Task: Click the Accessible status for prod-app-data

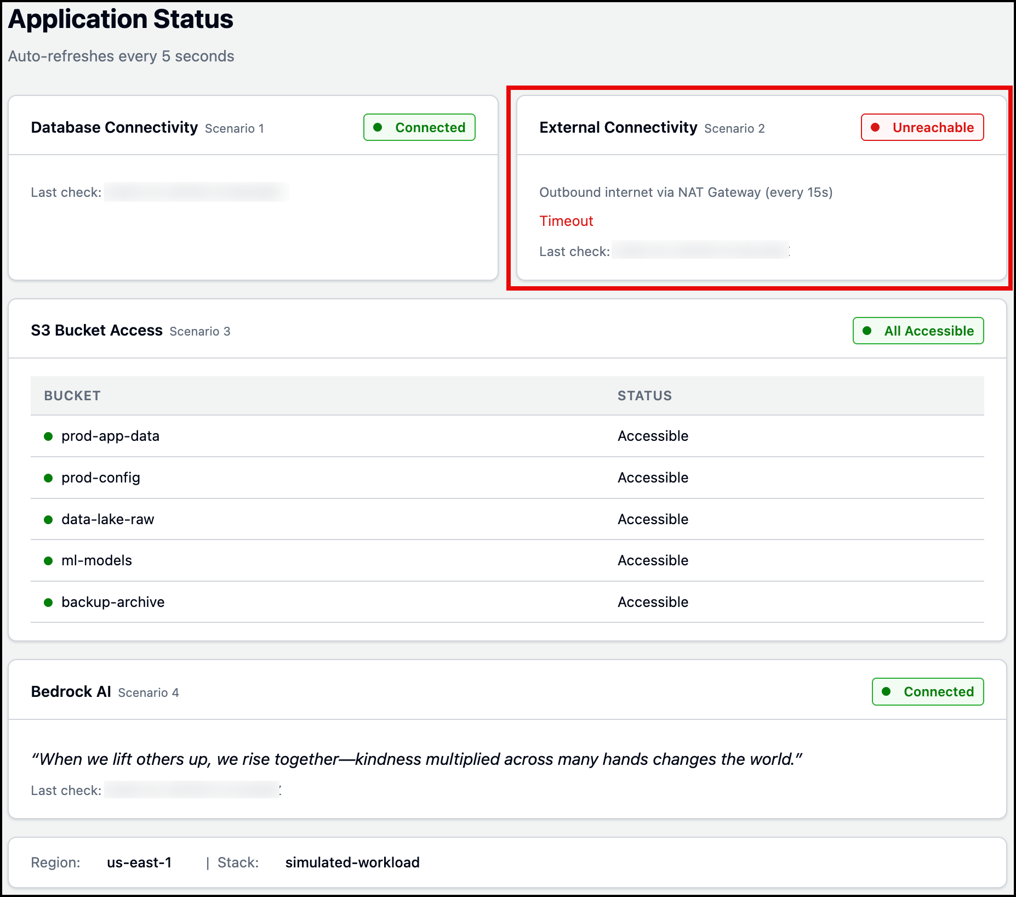Action: click(653, 436)
